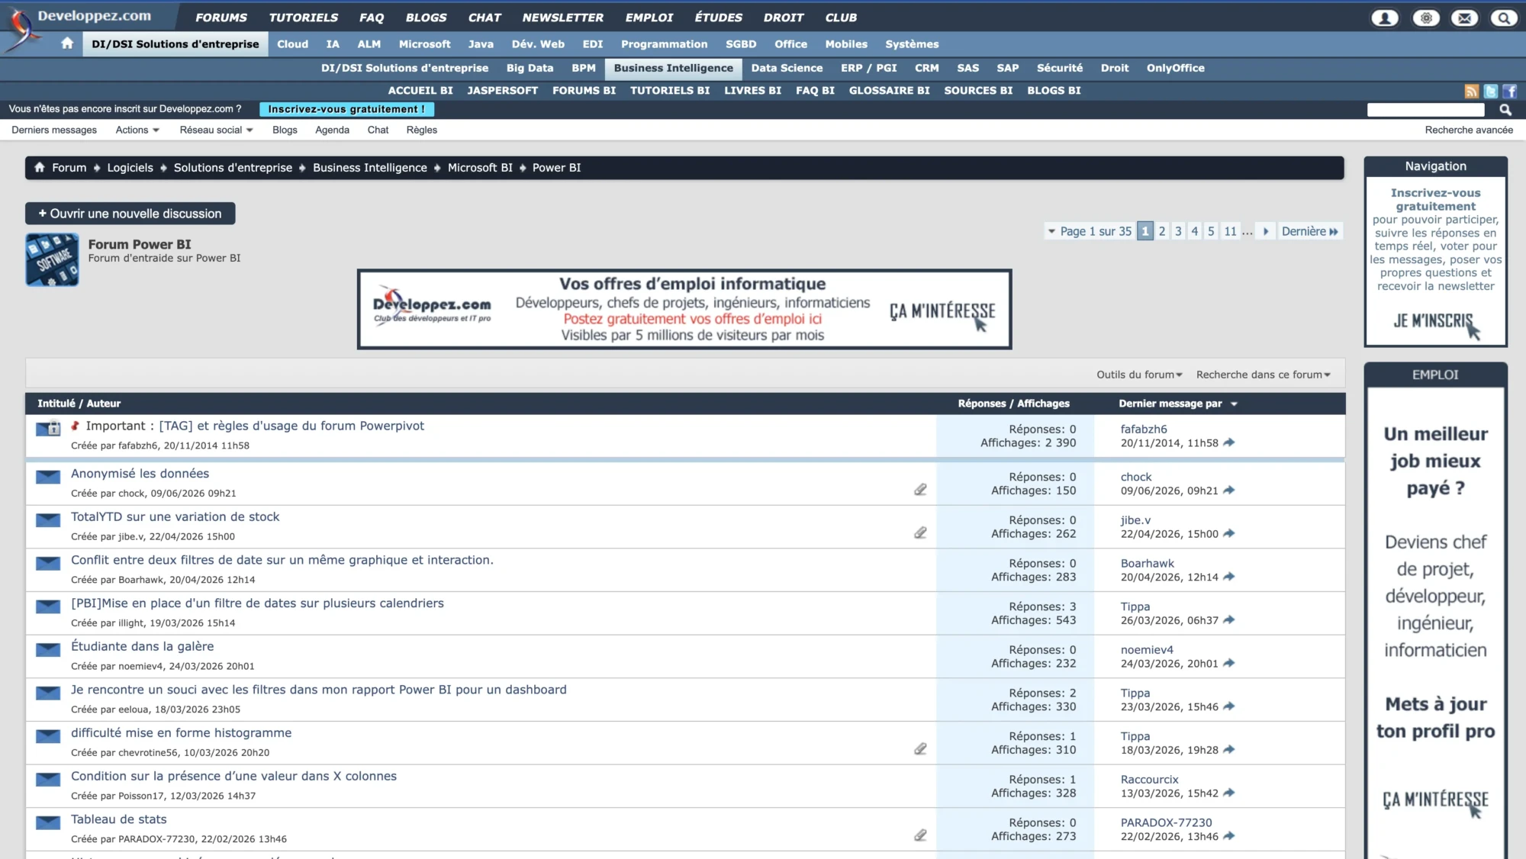This screenshot has height=859, width=1526.
Task: Open the EMPLOI top menu
Action: click(x=649, y=18)
